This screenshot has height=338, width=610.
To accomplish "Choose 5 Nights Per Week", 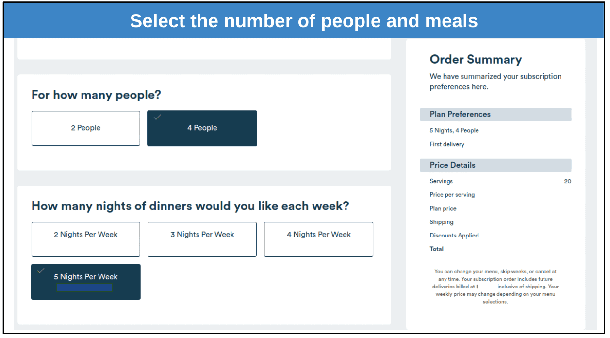I will click(86, 282).
